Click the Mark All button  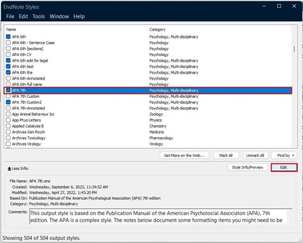pos(226,155)
